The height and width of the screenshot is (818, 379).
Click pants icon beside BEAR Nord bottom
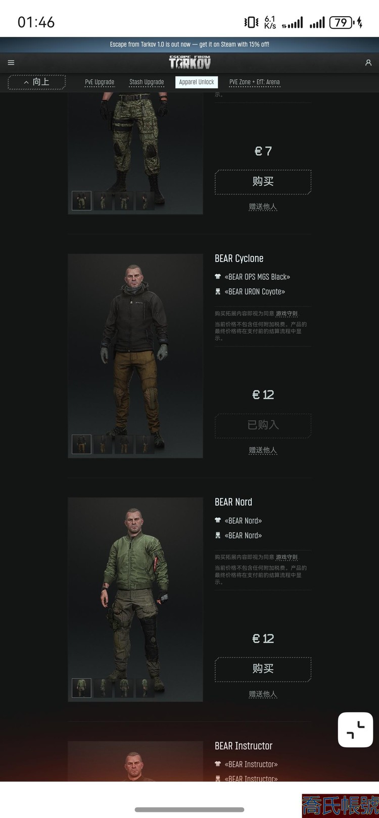click(x=218, y=535)
